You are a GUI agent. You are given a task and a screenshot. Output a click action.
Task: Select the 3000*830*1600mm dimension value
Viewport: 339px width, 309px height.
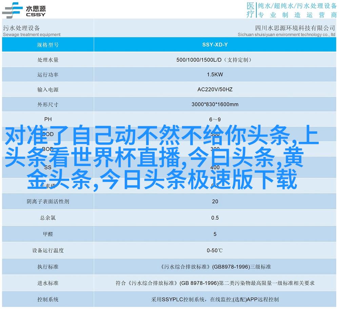(215, 104)
